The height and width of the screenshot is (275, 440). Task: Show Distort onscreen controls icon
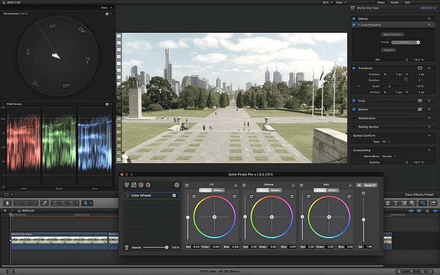pyautogui.click(x=420, y=109)
